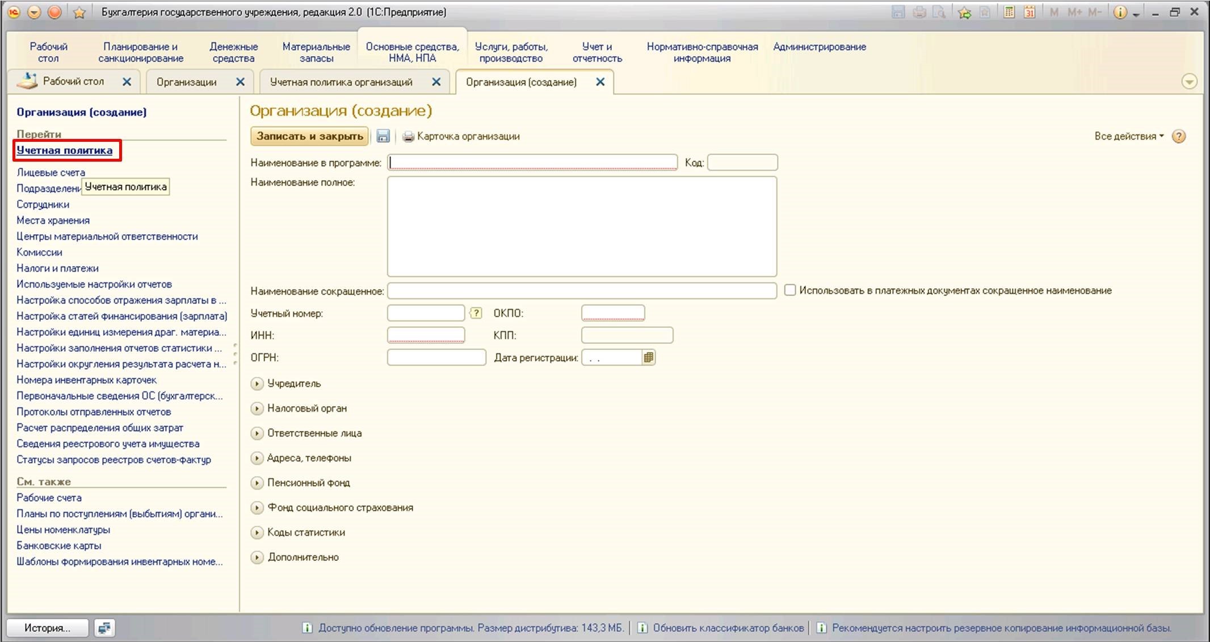Click info icon for резервное копирование message

click(821, 628)
